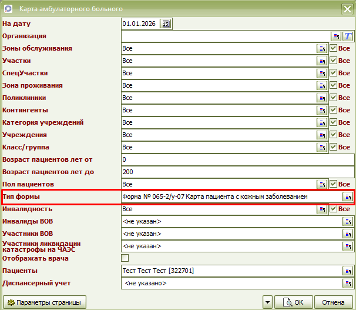Open the list selector icon for Организация

337,36
